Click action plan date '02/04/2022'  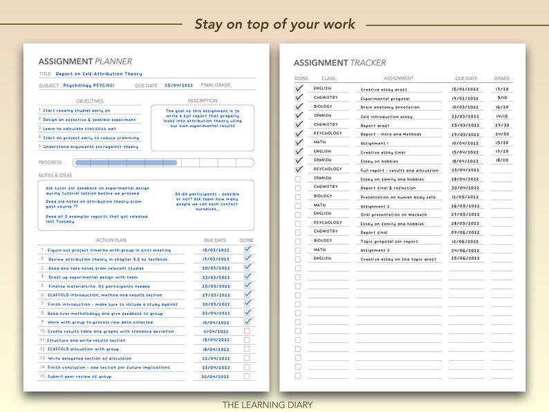[x=216, y=313]
